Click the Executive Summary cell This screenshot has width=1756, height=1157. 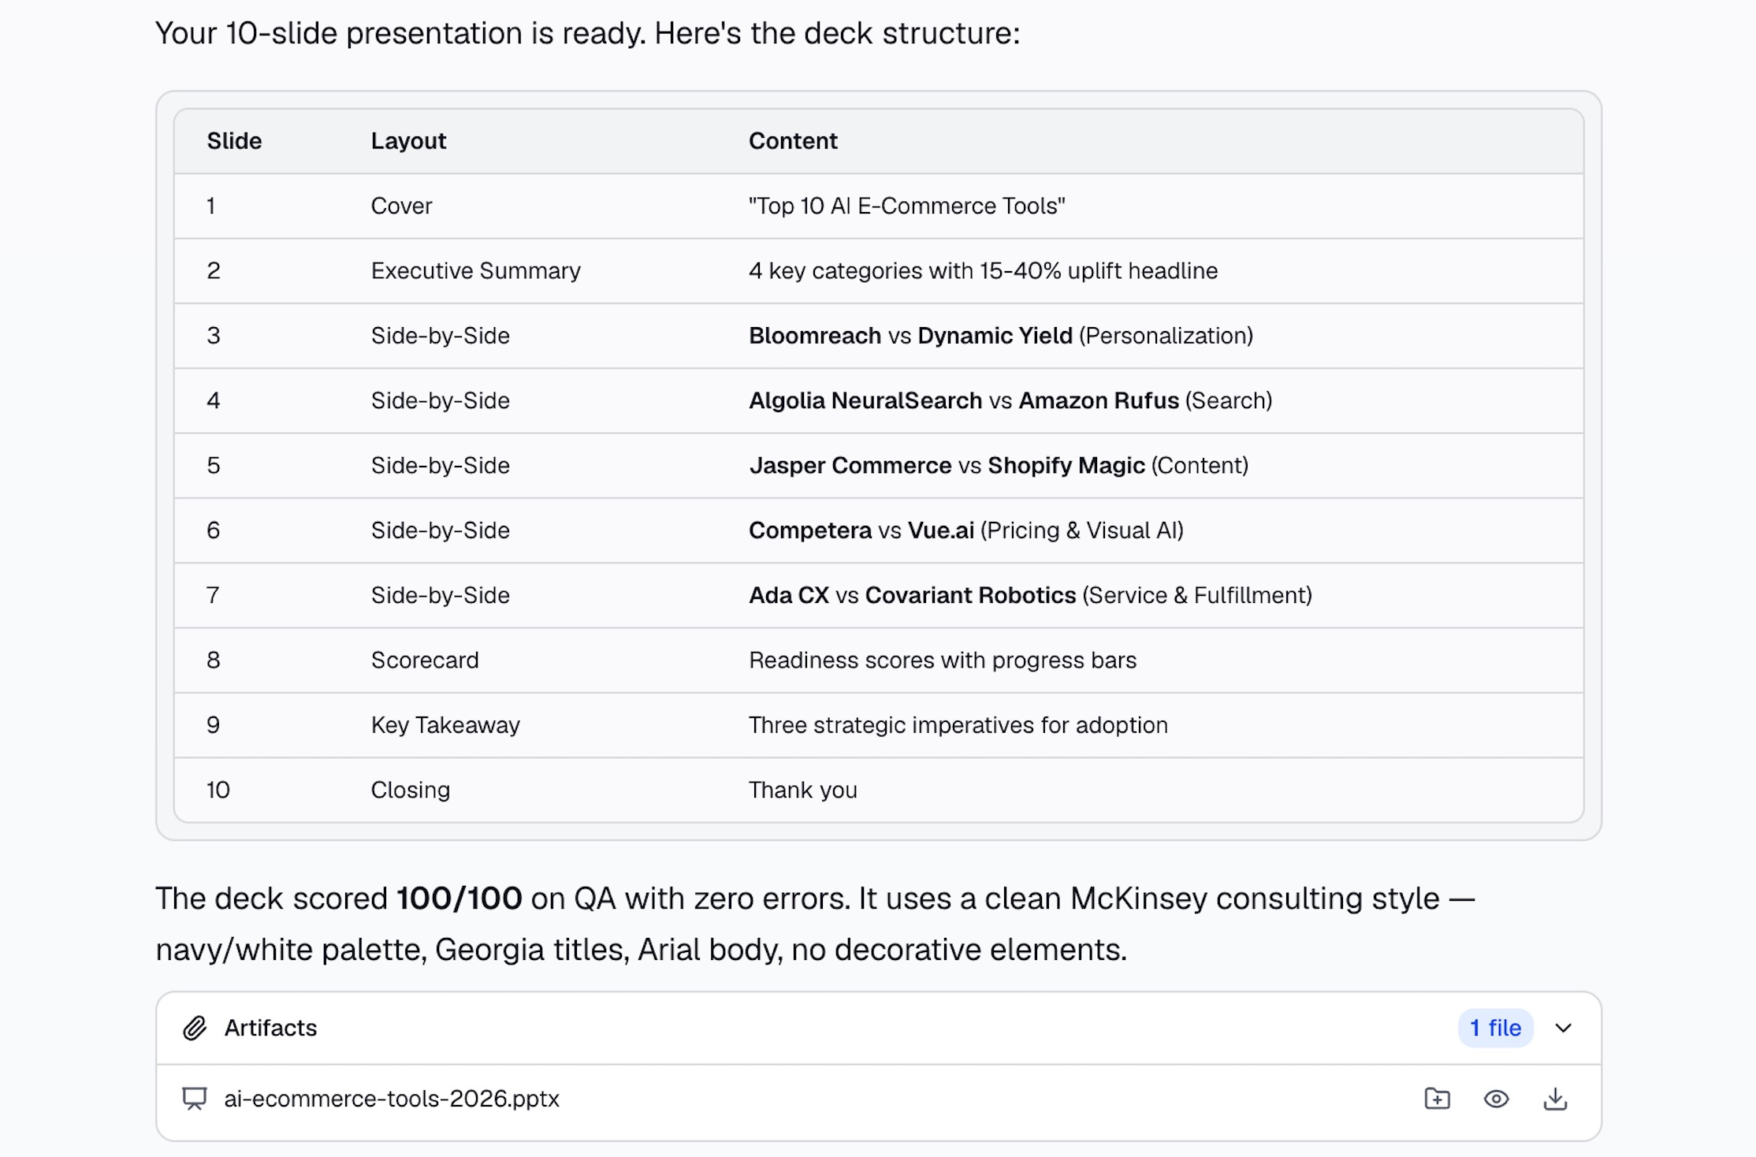475,270
